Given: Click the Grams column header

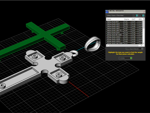Looking at the screenshot, I should pyautogui.click(x=127, y=19).
